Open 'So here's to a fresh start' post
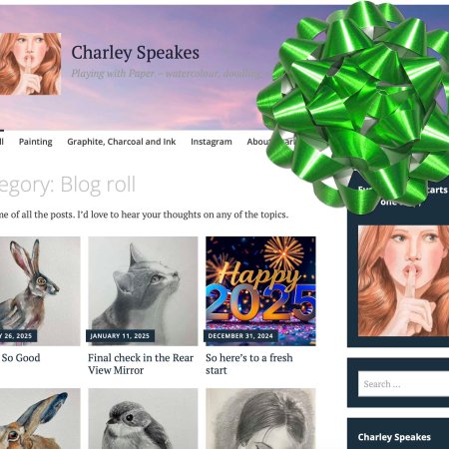Viewport: 449px width, 449px height. coord(249,364)
